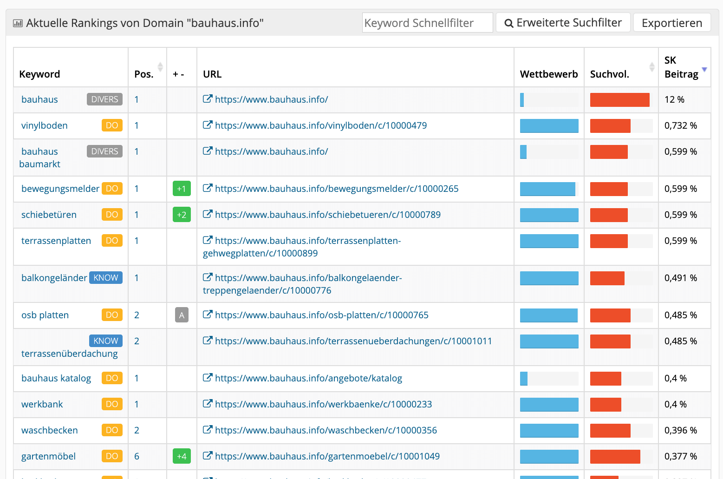The width and height of the screenshot is (723, 479).
Task: Click position '2' in waschbecken row
Action: coord(137,430)
